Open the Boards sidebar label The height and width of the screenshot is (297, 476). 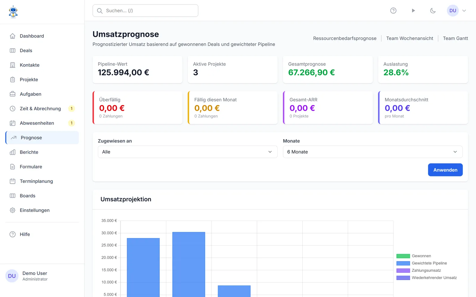click(x=28, y=196)
